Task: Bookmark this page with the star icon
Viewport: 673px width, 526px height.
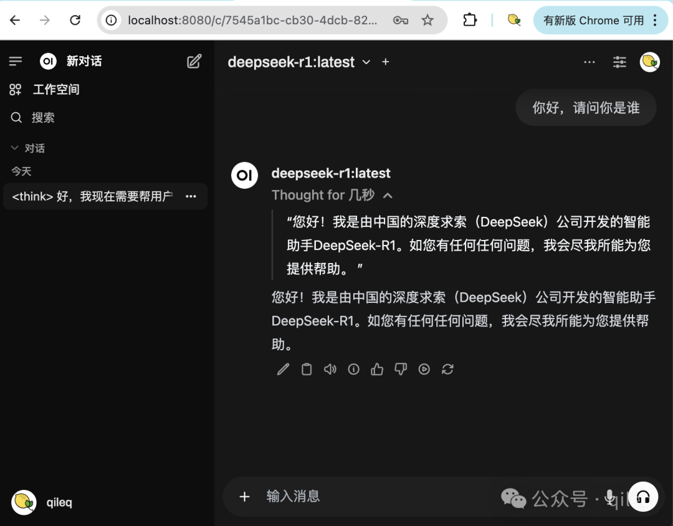Action: (x=427, y=20)
